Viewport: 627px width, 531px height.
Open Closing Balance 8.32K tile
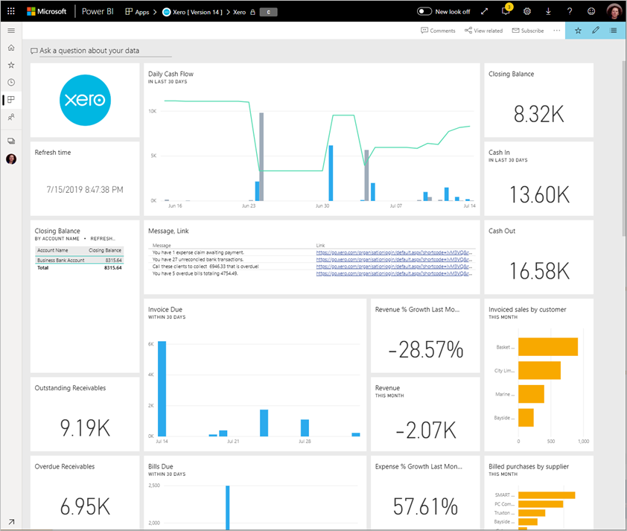tap(538, 100)
